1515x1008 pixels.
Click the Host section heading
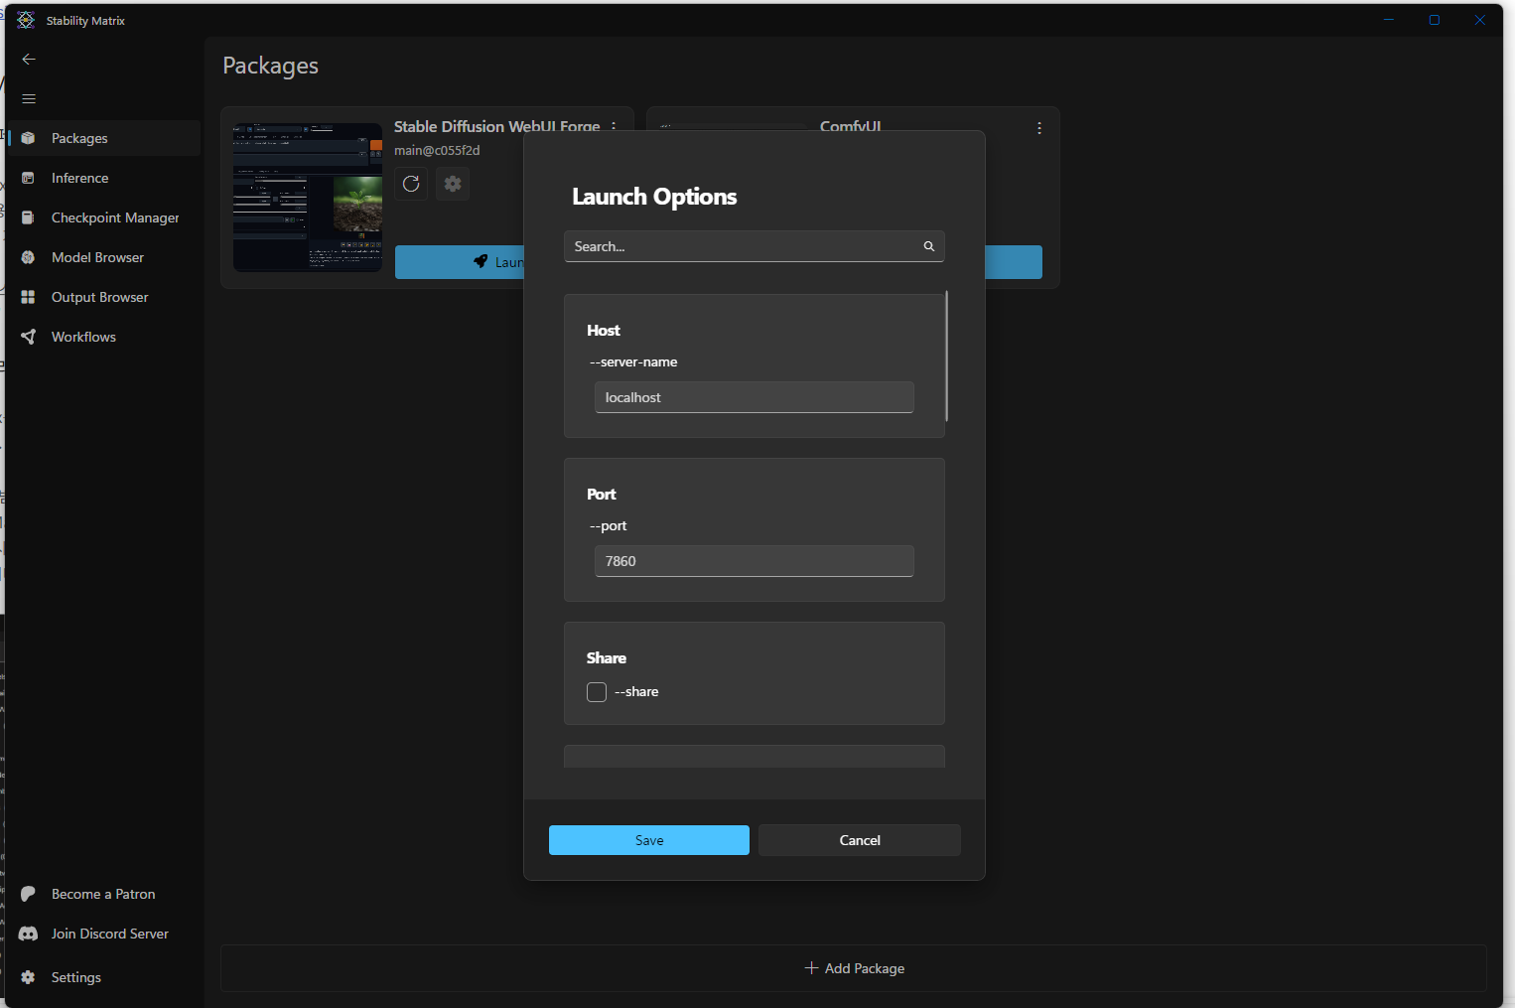tap(604, 331)
